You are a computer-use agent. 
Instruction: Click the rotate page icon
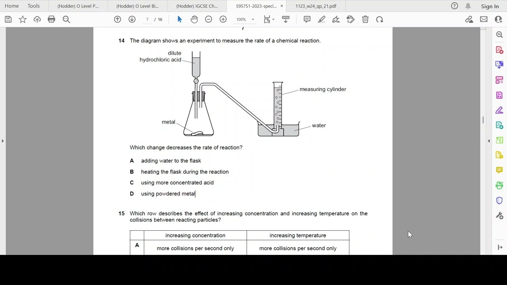click(379, 19)
